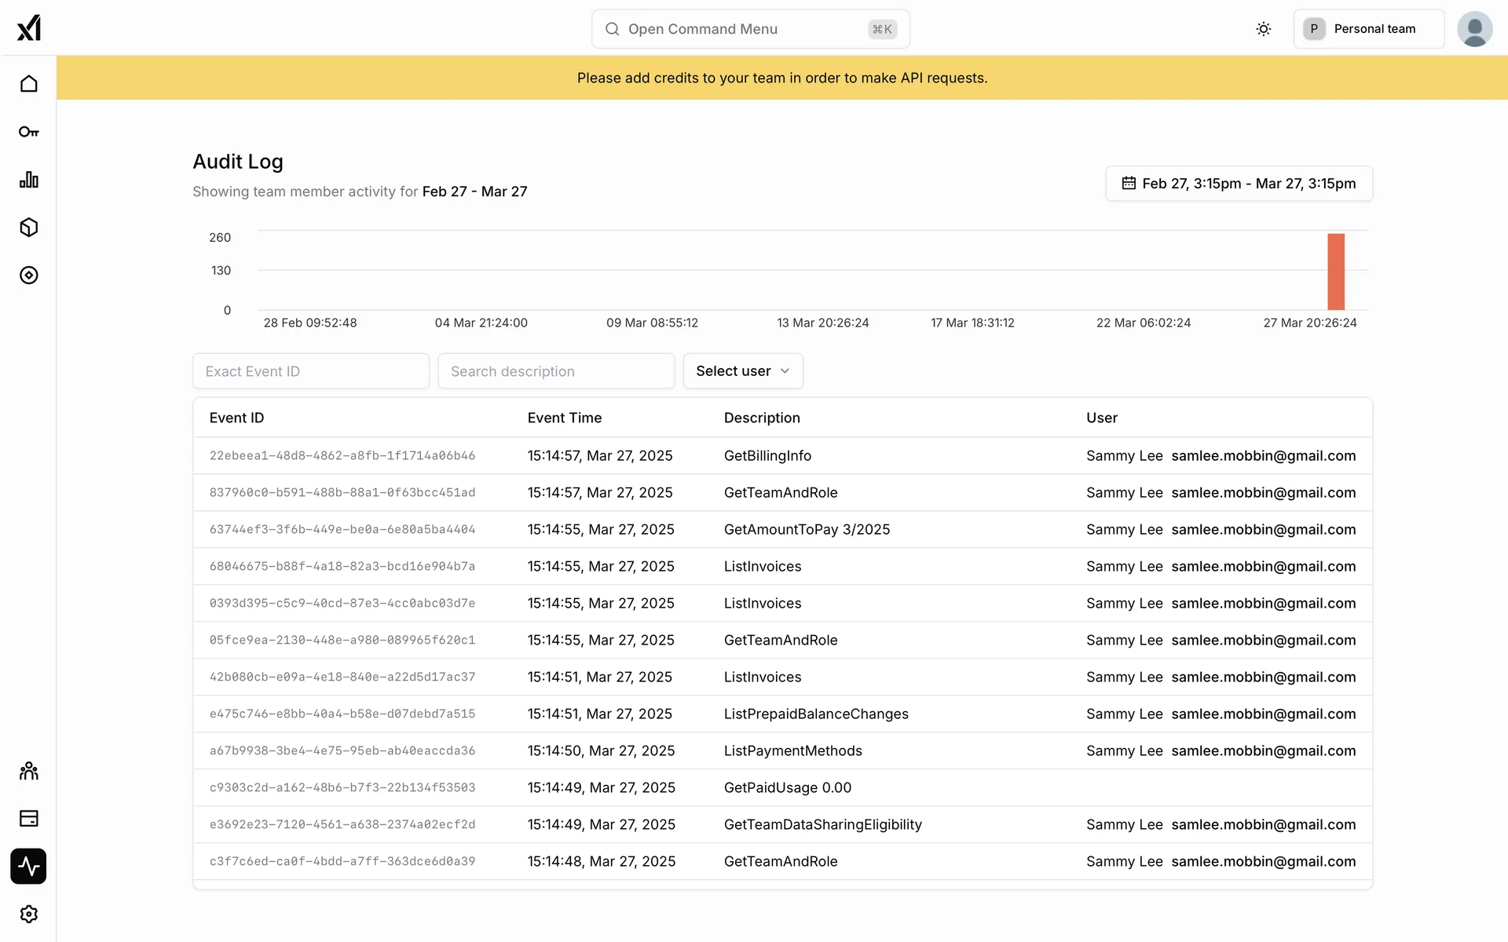
Task: Click the team members icon in the sidebar
Action: tap(29, 771)
